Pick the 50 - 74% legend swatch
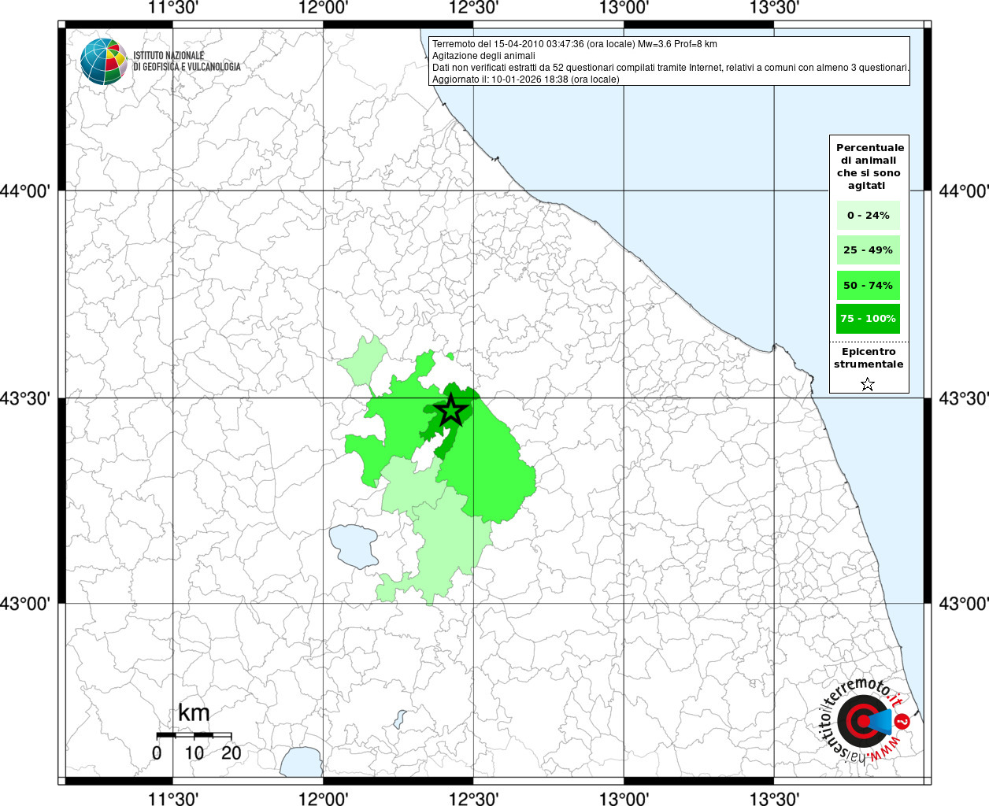989x806 pixels. 868,285
